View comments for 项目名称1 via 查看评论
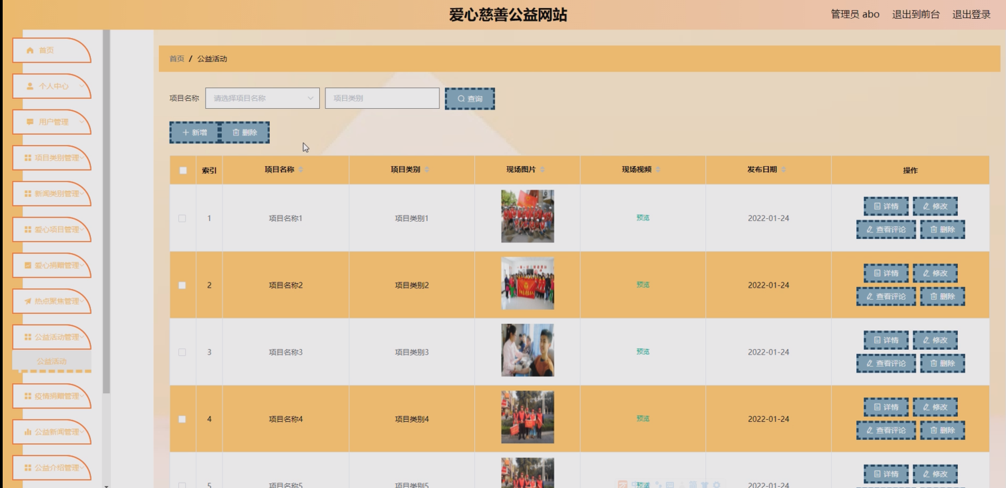The width and height of the screenshot is (1006, 488). [886, 230]
